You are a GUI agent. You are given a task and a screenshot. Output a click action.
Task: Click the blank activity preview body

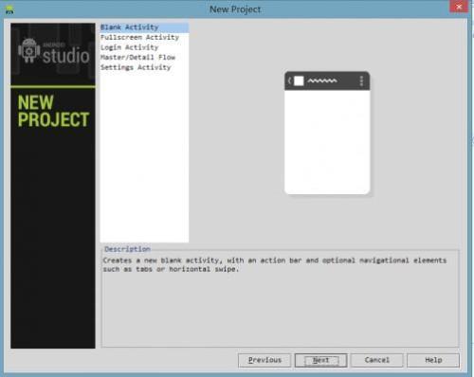[x=327, y=142]
